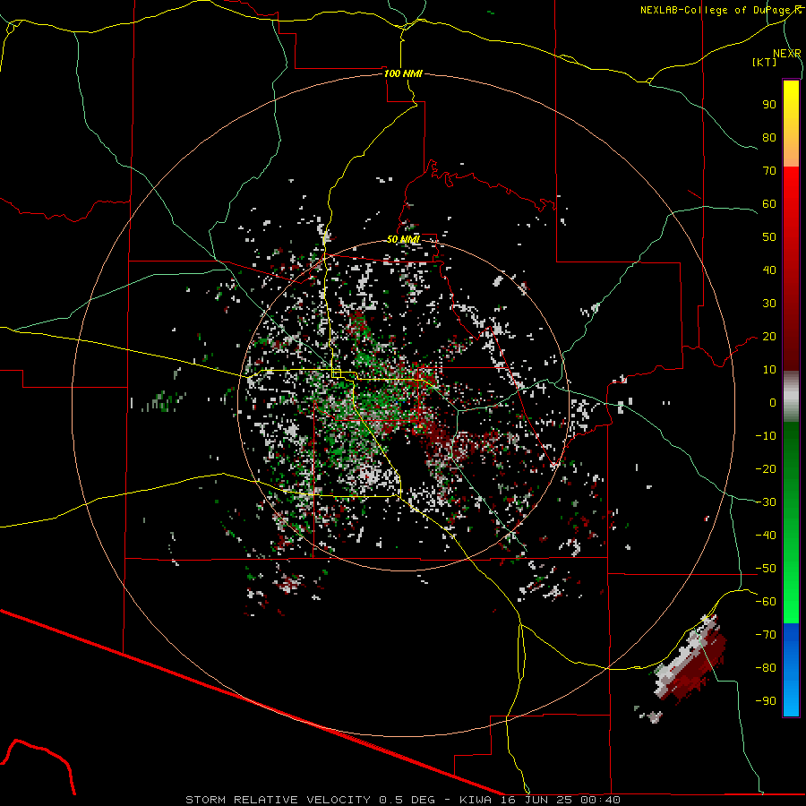The image size is (806, 806).
Task: Select the -50 scale value
Action: pos(766,569)
